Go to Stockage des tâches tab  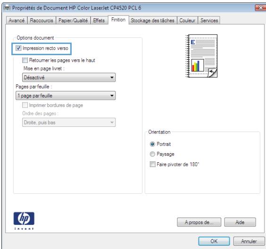152,21
